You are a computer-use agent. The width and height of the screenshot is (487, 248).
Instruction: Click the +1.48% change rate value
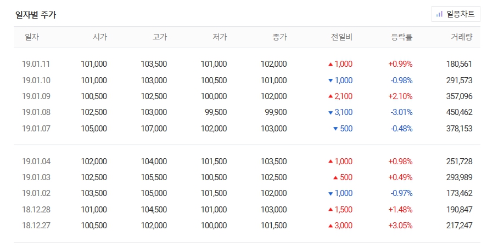400,210
